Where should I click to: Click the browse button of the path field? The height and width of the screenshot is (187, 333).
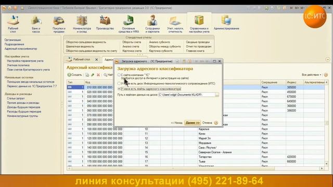[217, 95]
